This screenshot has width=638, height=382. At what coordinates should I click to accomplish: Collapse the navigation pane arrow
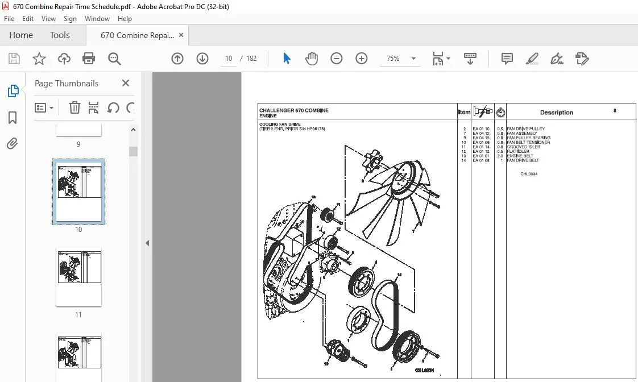point(147,243)
